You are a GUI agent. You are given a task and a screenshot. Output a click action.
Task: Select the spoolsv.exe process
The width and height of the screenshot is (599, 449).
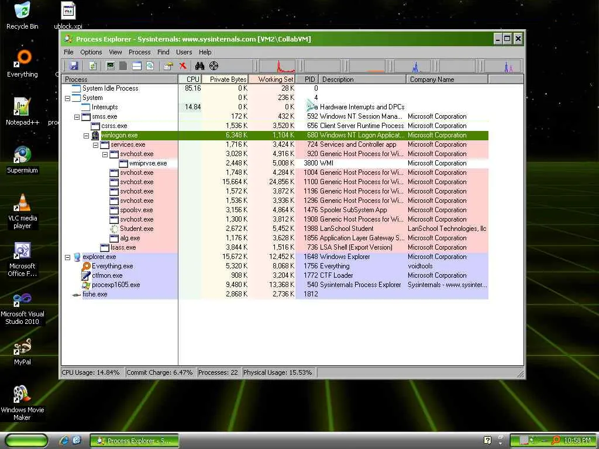pos(275,210)
